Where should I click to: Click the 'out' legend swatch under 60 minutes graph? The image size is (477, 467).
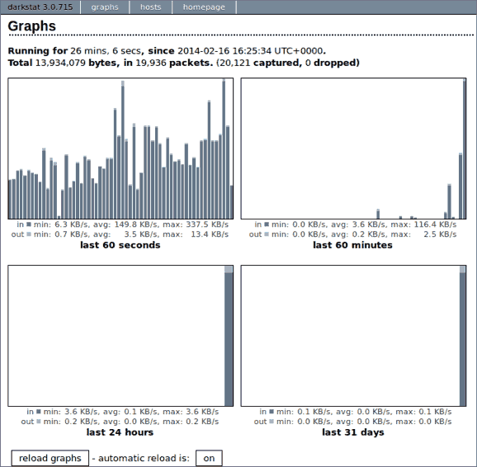point(267,234)
